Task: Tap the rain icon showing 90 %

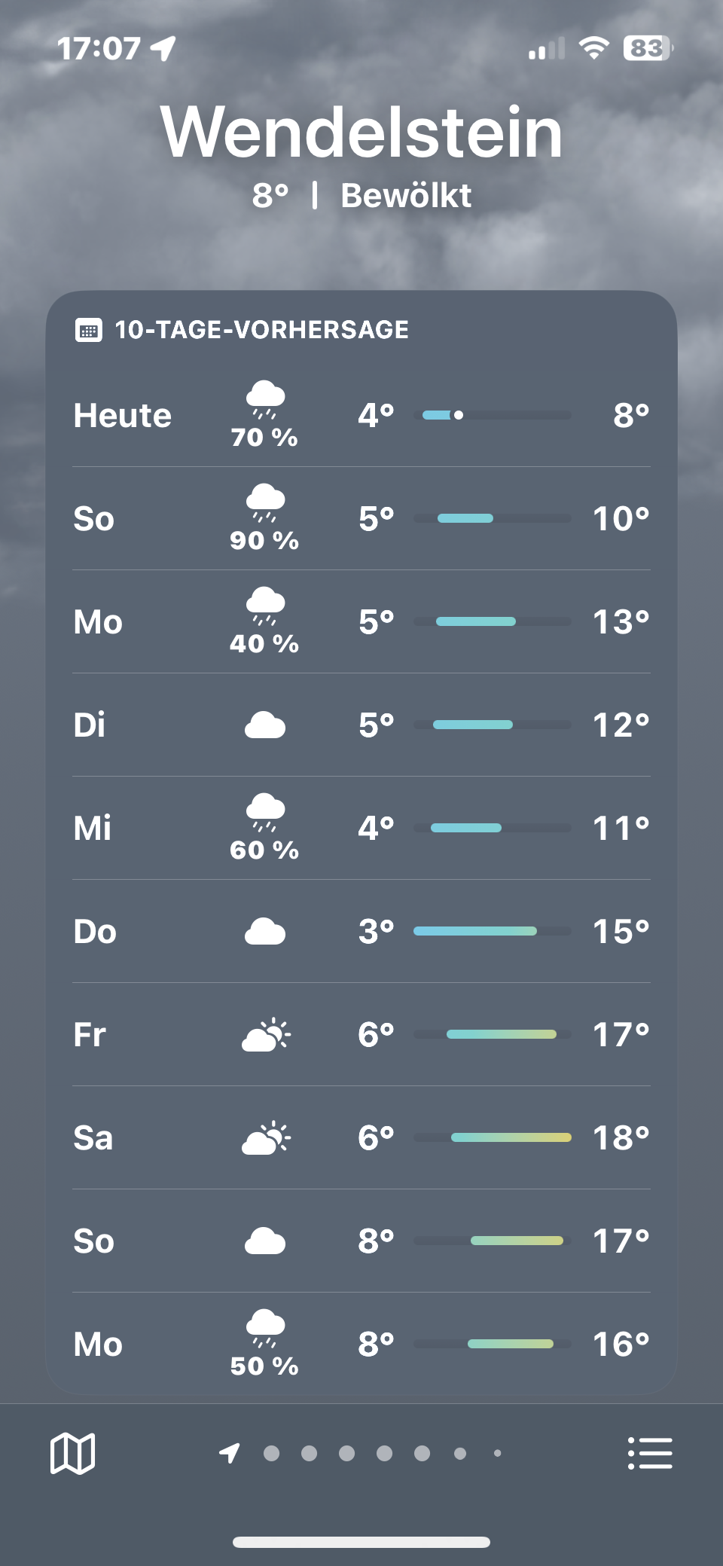Action: [265, 502]
